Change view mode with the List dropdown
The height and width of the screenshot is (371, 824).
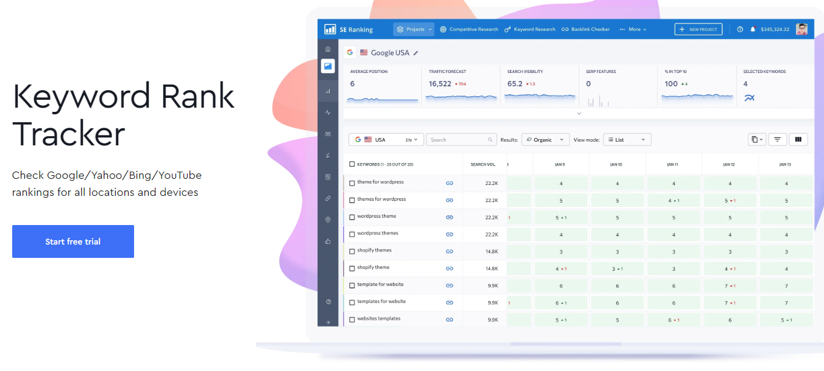click(x=627, y=139)
